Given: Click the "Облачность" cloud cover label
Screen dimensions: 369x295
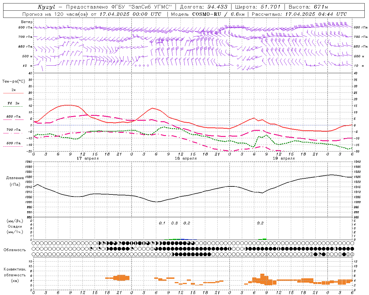Looking at the screenshot, I should click(x=15, y=250).
